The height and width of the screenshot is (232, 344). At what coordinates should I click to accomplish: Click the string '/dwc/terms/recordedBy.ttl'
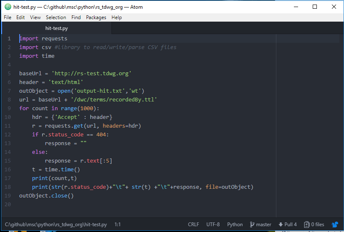click(x=114, y=100)
